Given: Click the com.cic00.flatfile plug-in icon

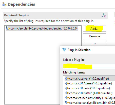Looking at the screenshot, I should (67, 93).
